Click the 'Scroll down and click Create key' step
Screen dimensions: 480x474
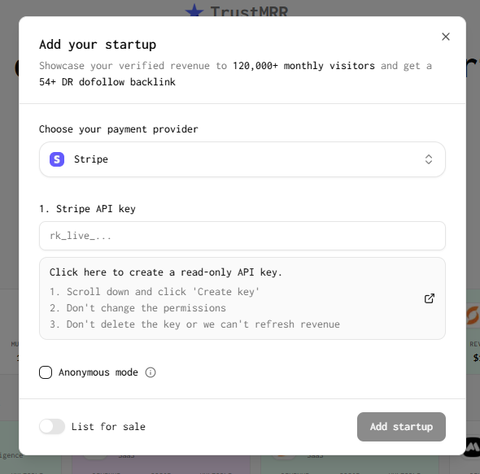(155, 292)
